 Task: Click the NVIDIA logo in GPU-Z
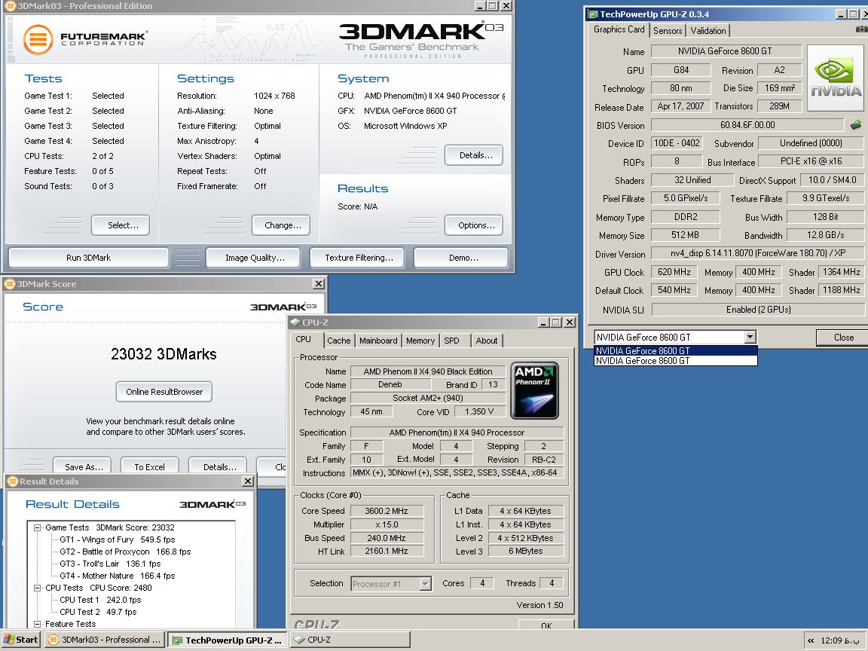(x=836, y=80)
